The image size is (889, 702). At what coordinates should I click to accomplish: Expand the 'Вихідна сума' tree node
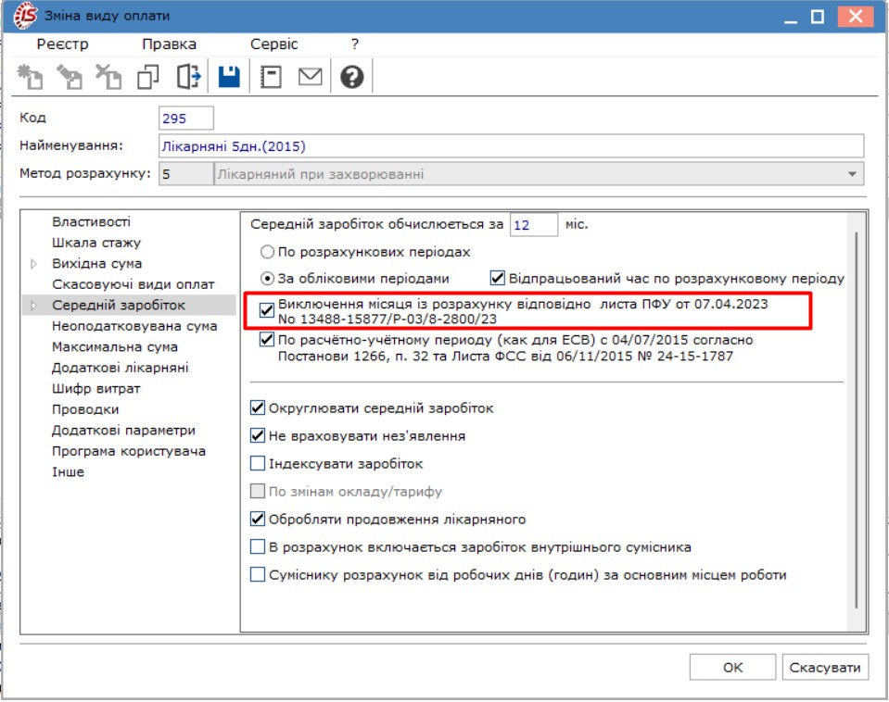tap(34, 264)
